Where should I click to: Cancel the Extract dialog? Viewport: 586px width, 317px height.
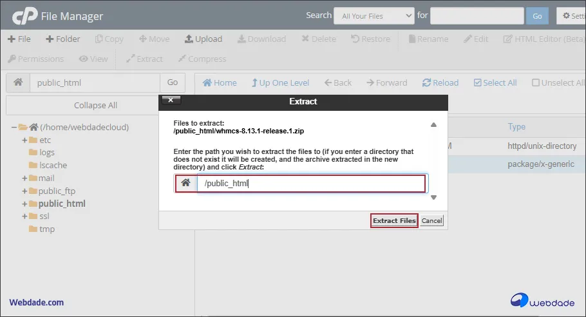click(431, 220)
